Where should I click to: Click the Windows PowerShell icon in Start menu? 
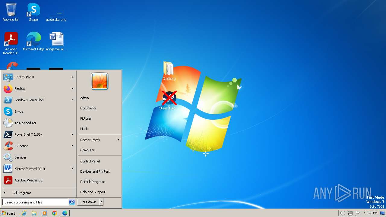tap(8, 100)
